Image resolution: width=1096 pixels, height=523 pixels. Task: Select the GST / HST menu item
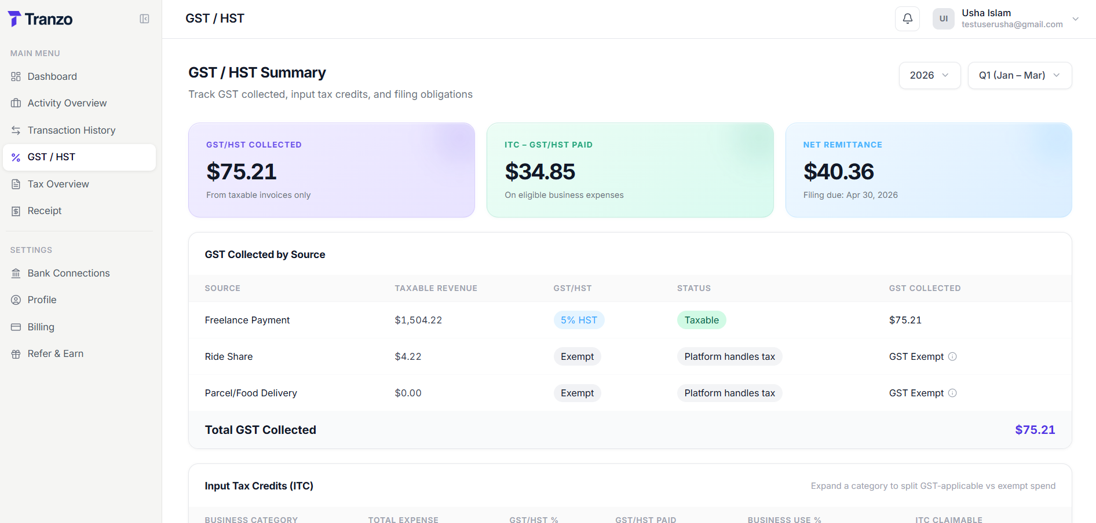[x=79, y=157]
